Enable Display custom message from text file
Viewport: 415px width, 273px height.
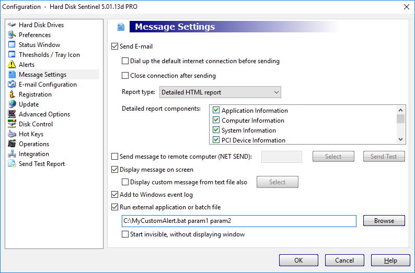[x=125, y=182]
